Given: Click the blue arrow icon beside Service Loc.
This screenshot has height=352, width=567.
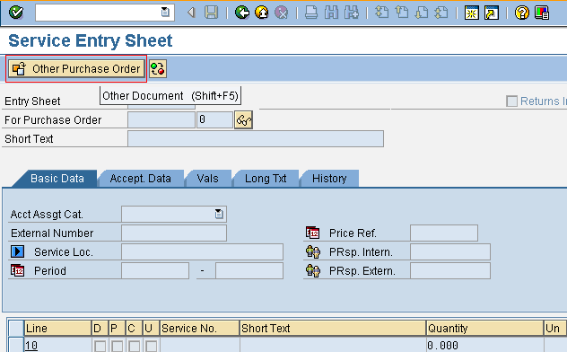Looking at the screenshot, I should [x=17, y=251].
